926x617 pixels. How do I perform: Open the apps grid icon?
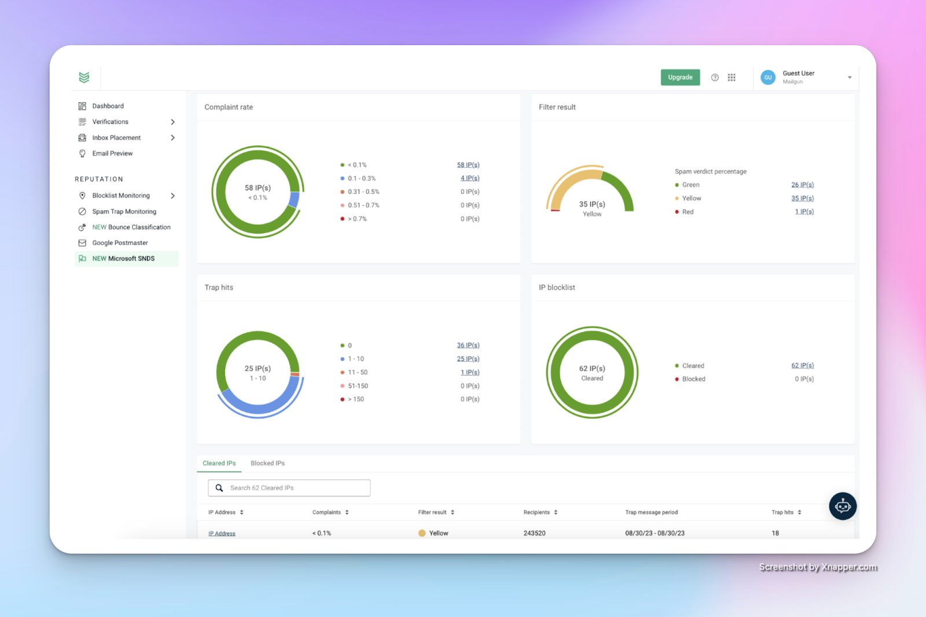(x=732, y=78)
